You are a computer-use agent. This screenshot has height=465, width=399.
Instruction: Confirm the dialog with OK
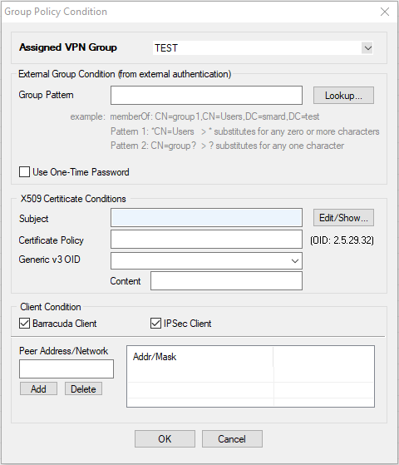coord(165,439)
